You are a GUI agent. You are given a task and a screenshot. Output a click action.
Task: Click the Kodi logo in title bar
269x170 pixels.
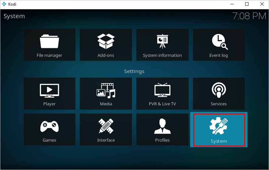(4, 4)
